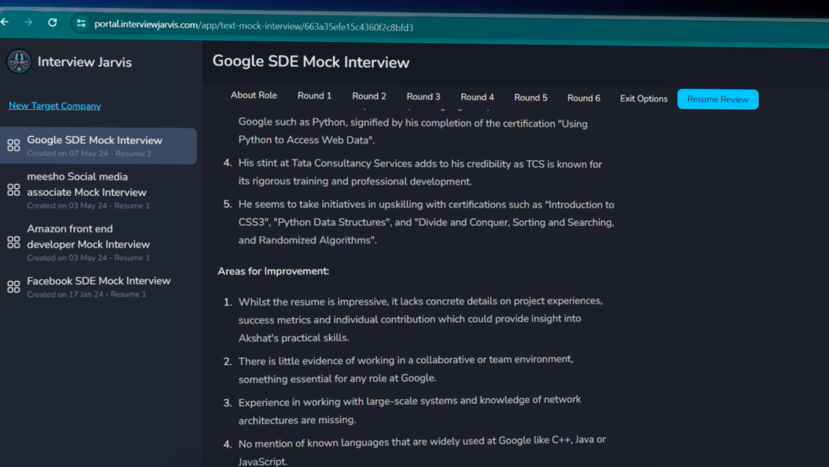The height and width of the screenshot is (467, 829).
Task: Click the point about lacking concrete project details
Action: click(420, 319)
